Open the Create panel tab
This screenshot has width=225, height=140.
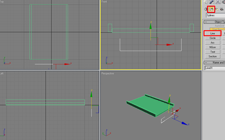click(x=205, y=2)
